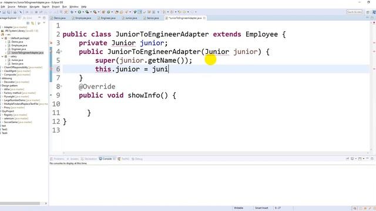The width and height of the screenshot is (376, 211).
Task: Open the Window menu
Action: [x=74, y=6]
